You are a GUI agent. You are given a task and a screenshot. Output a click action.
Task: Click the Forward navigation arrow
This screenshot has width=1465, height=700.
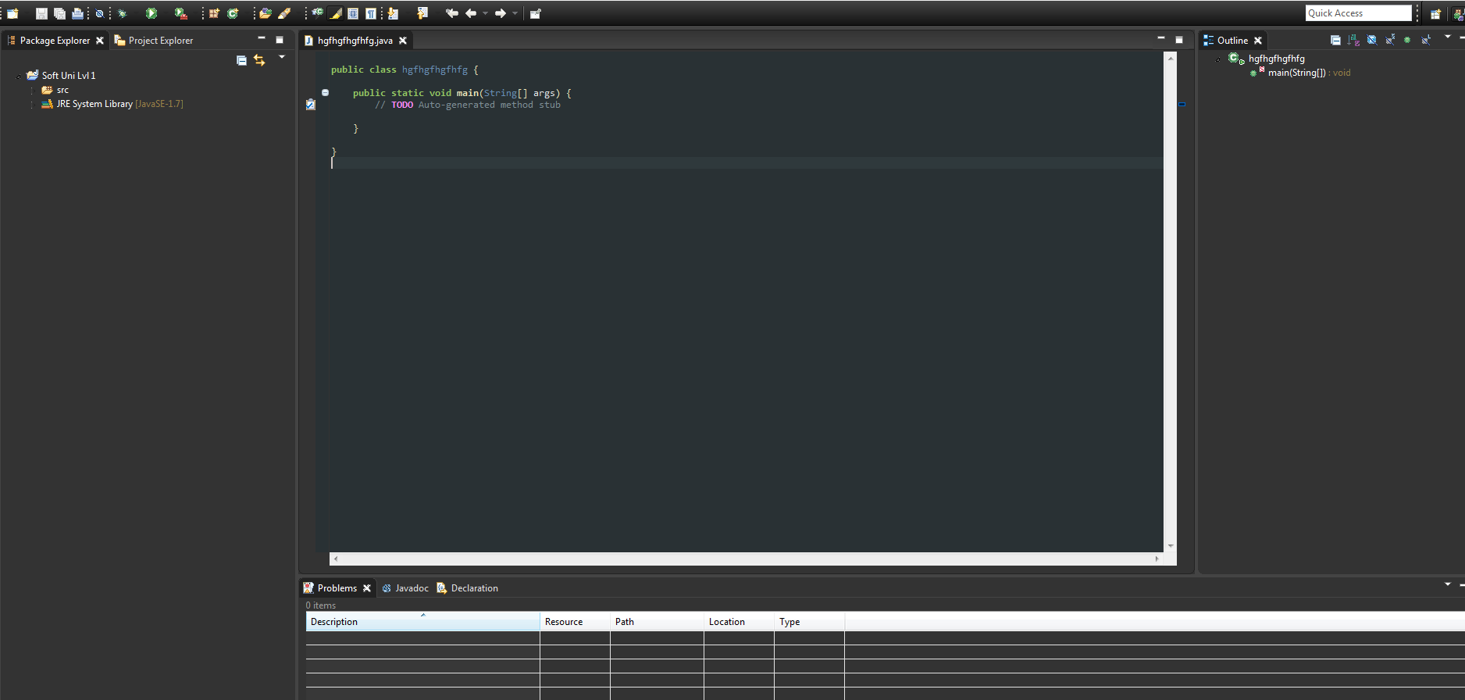coord(501,13)
